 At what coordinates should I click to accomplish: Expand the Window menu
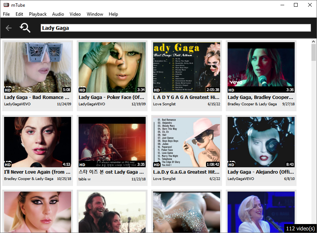point(95,14)
